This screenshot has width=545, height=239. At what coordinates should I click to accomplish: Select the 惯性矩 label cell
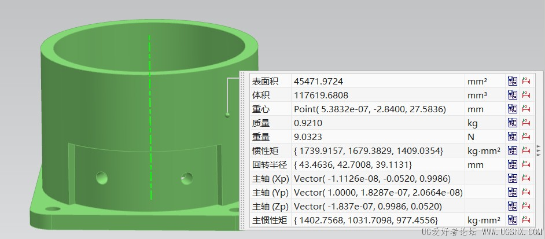(x=270, y=150)
